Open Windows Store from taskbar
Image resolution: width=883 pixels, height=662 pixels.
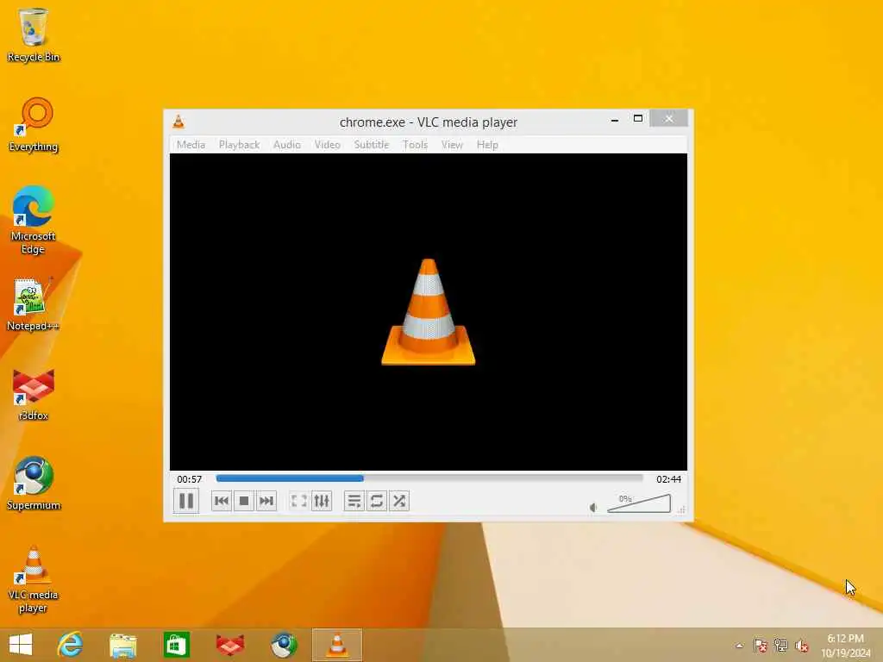176,645
